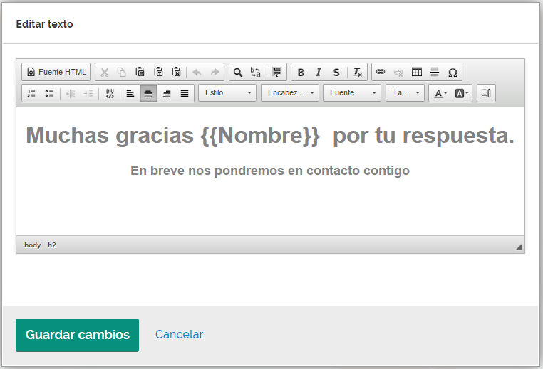Open the Fuente HTML source view
Image resolution: width=543 pixels, height=369 pixels.
point(56,72)
